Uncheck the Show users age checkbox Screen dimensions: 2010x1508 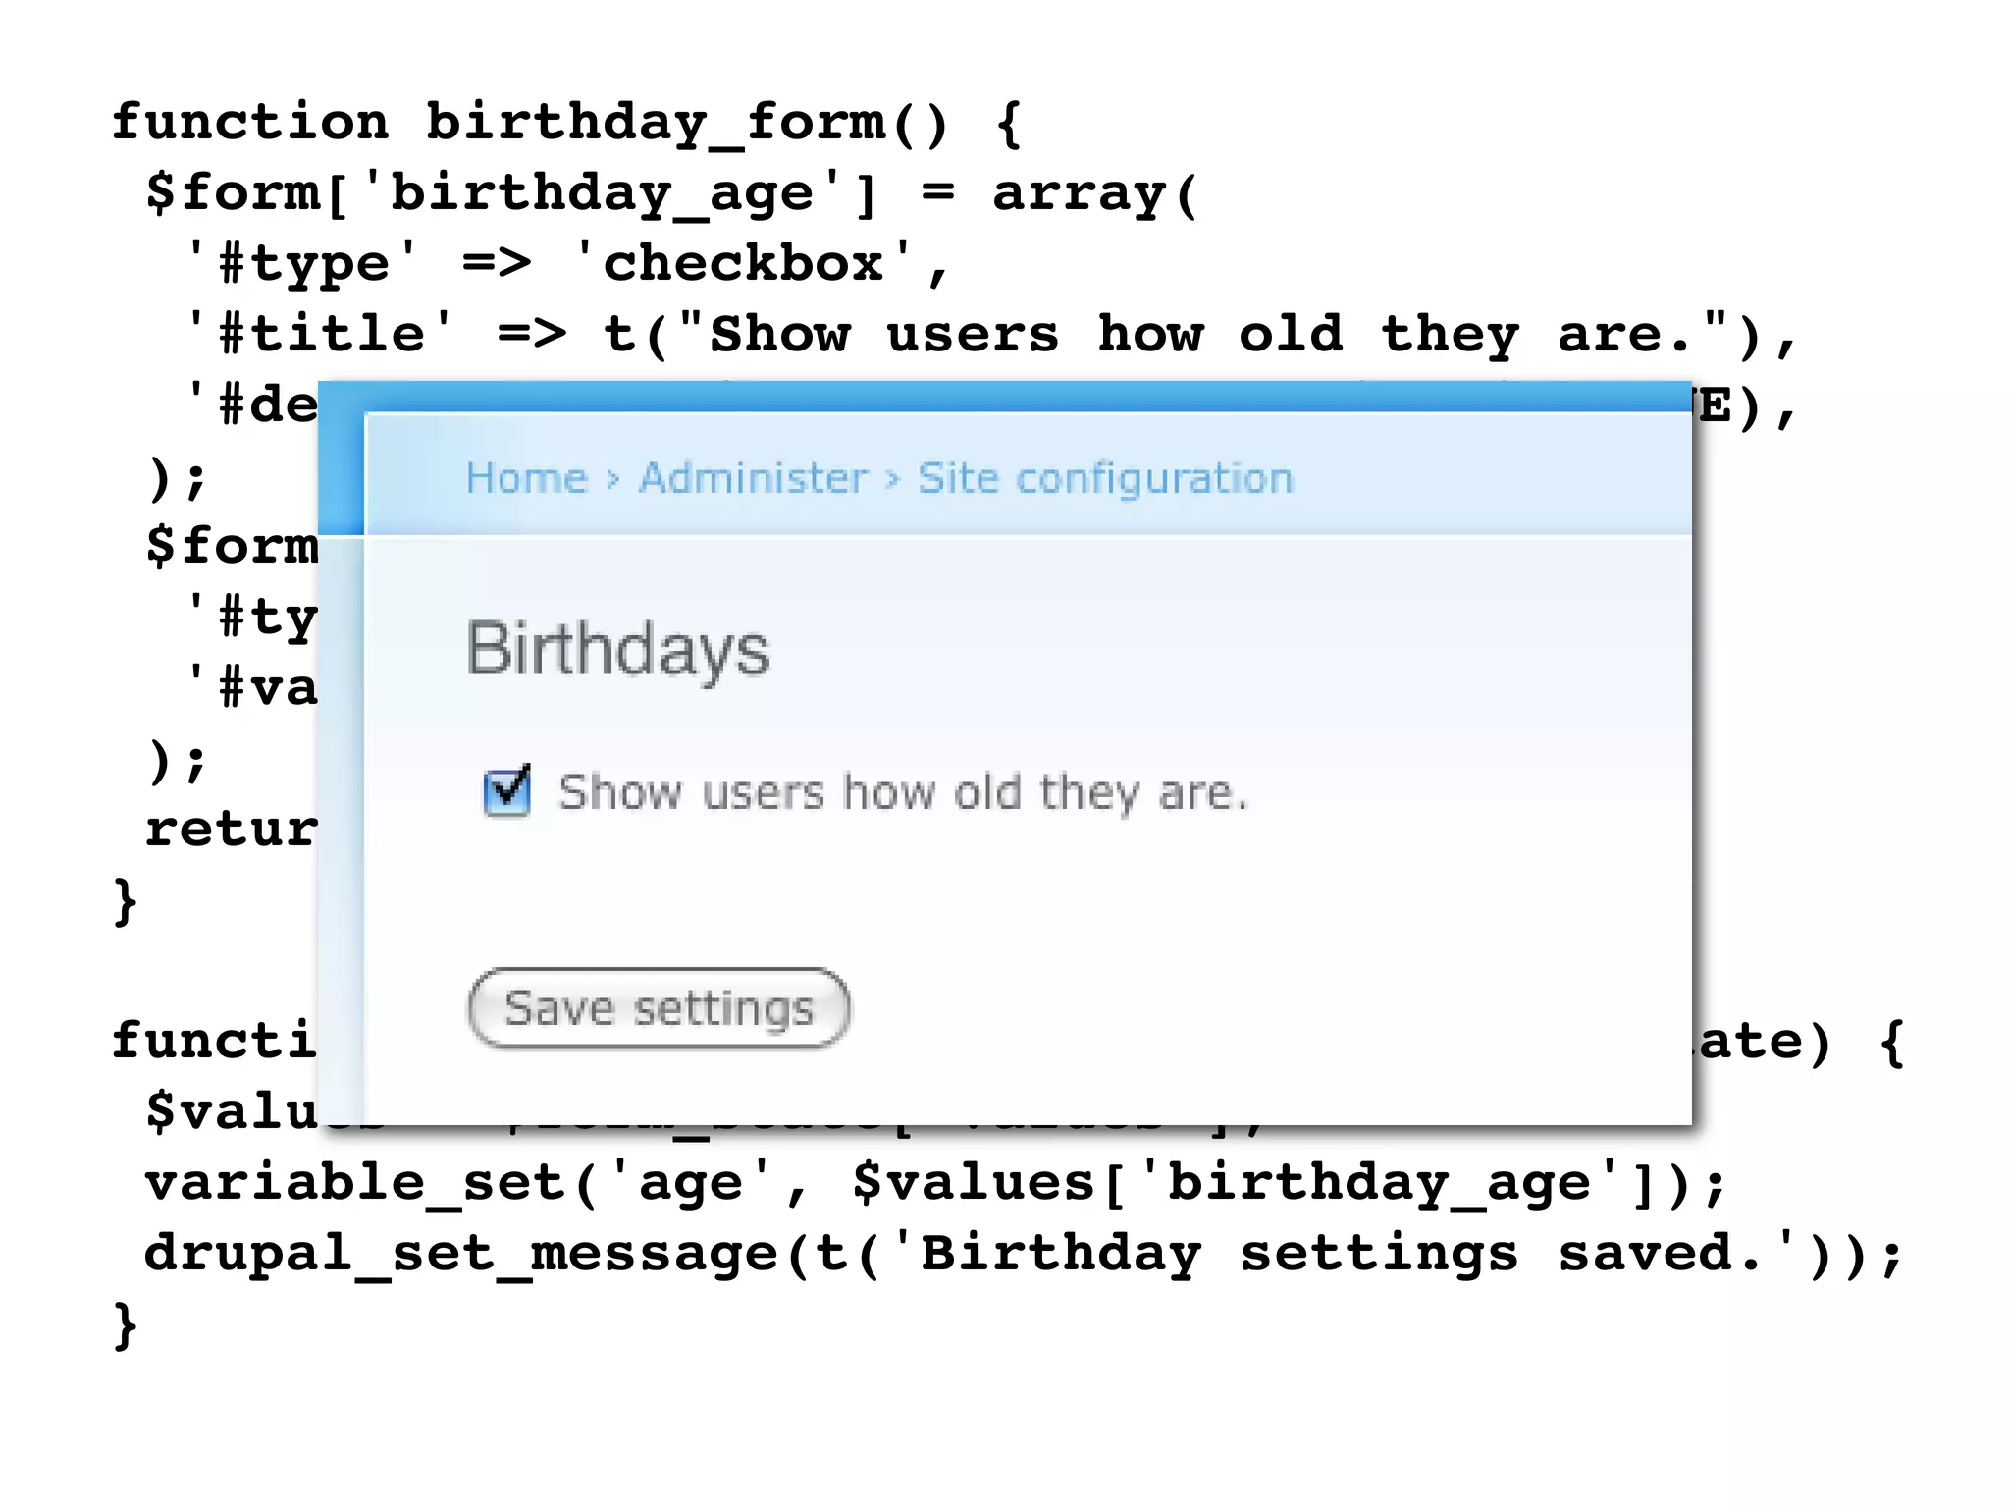(x=506, y=791)
